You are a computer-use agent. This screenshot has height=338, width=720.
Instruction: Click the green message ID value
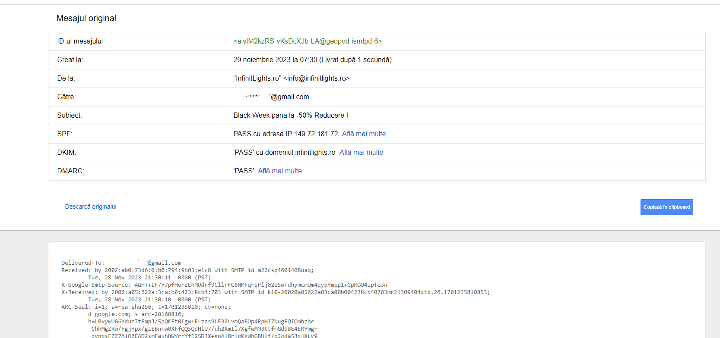[308, 41]
